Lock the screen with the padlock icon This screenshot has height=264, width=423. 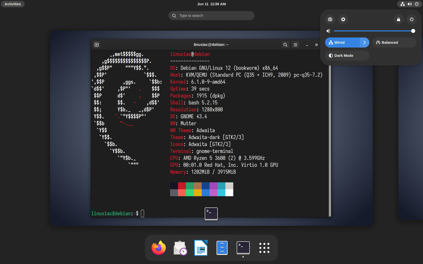point(399,19)
